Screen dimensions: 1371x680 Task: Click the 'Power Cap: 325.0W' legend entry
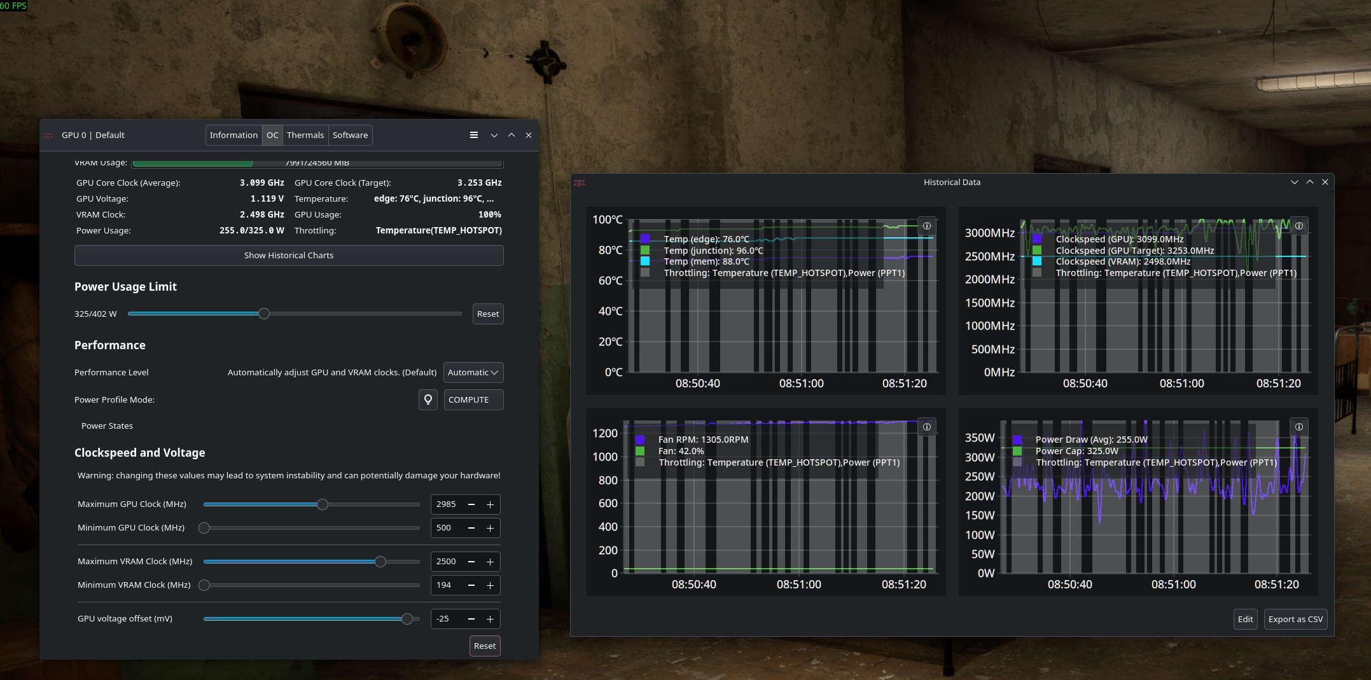click(x=1076, y=451)
